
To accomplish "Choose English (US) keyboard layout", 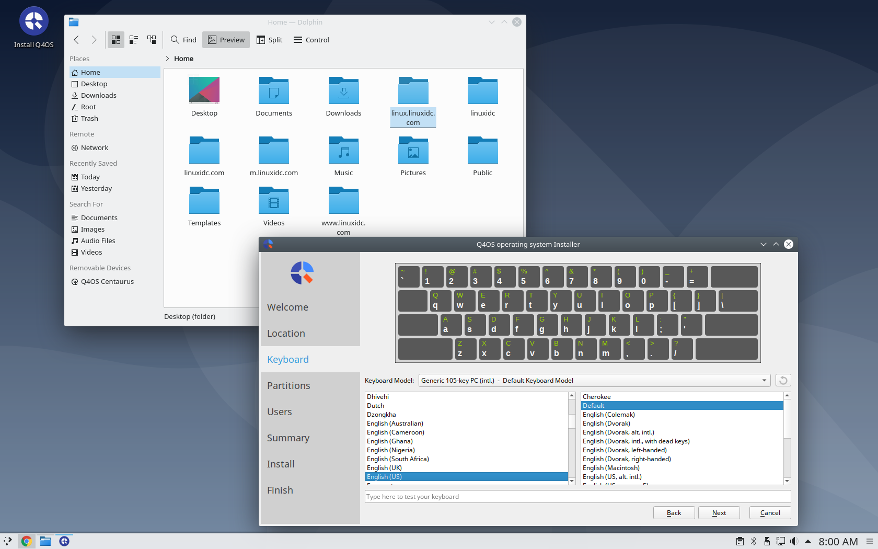I will tap(466, 477).
